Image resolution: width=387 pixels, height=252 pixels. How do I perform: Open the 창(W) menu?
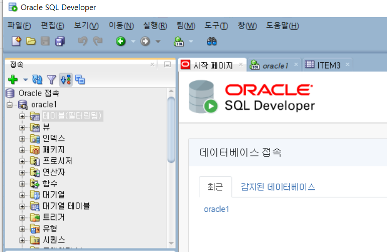pos(247,26)
